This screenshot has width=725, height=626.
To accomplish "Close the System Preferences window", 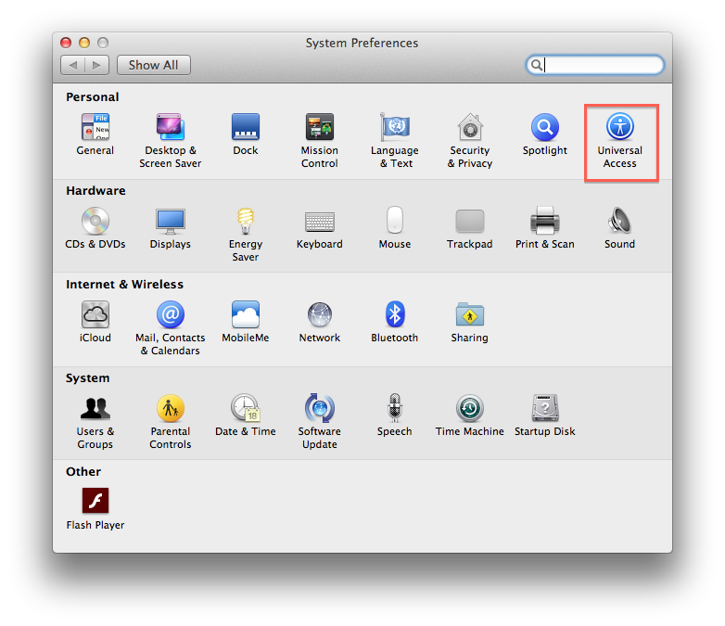I will click(x=66, y=43).
